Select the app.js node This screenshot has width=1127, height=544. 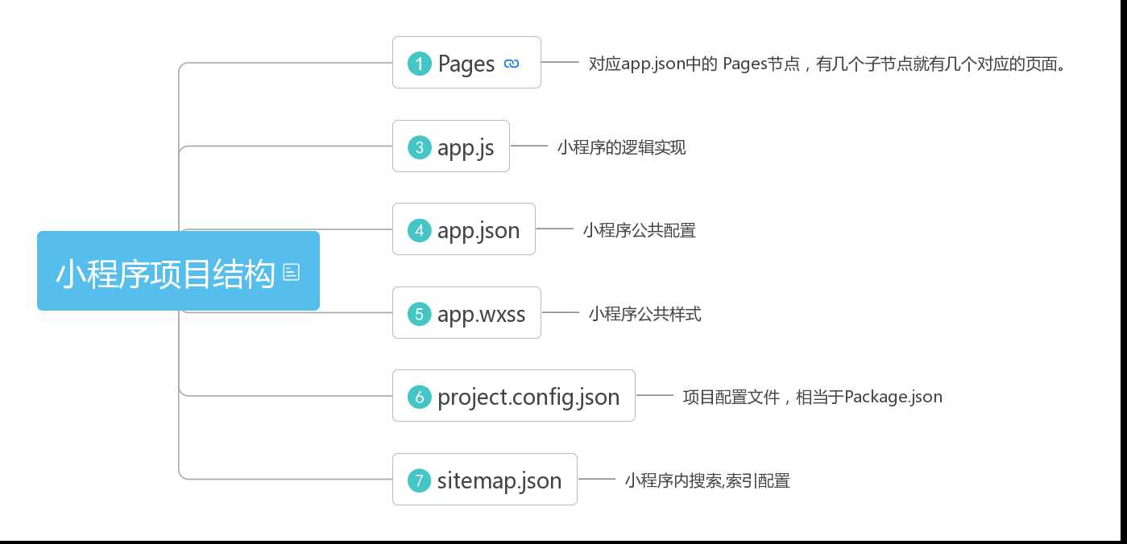(451, 146)
